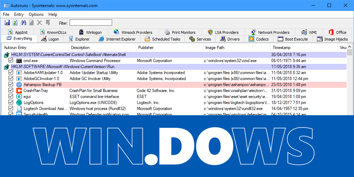Open the Options menu
This screenshot has width=354, height=177.
(36, 14)
